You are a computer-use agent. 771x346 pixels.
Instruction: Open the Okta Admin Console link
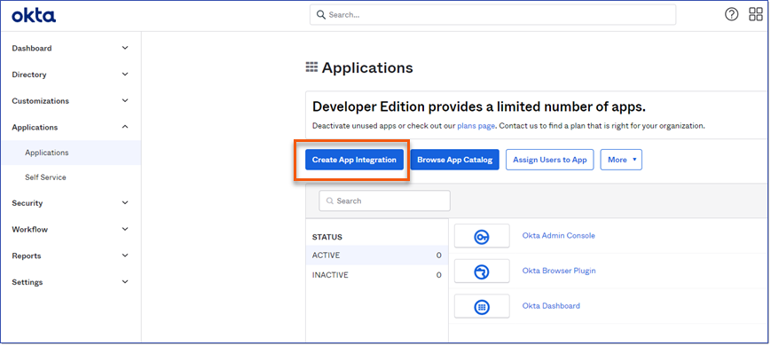559,235
